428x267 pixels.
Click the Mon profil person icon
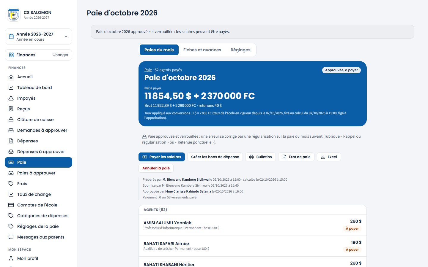11,258
